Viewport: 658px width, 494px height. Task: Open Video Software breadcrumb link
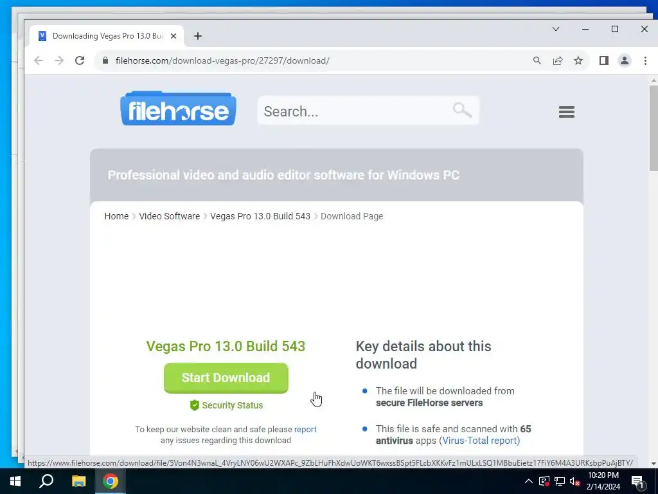170,216
